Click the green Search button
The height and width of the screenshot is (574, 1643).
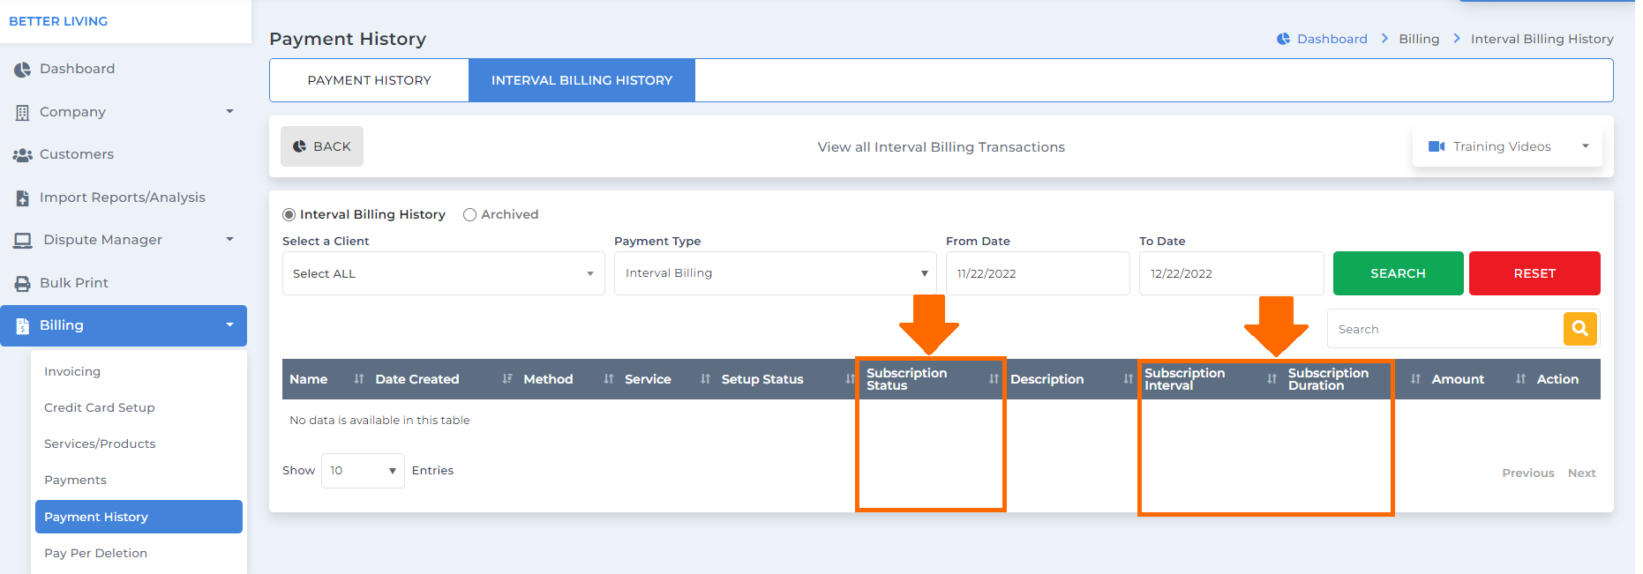1398,273
